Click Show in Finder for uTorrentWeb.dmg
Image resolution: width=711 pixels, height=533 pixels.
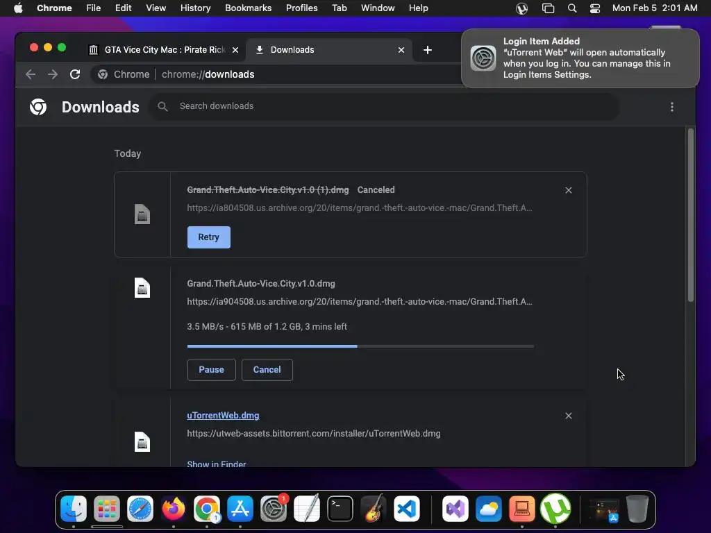(x=217, y=463)
